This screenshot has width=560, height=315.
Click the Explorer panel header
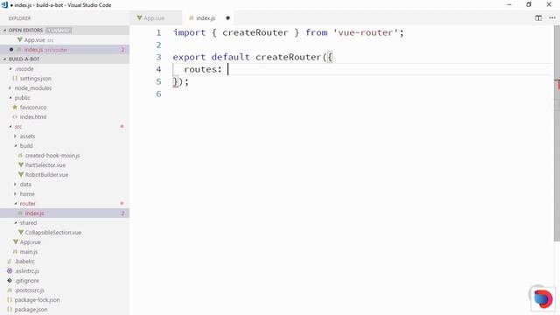coord(19,18)
